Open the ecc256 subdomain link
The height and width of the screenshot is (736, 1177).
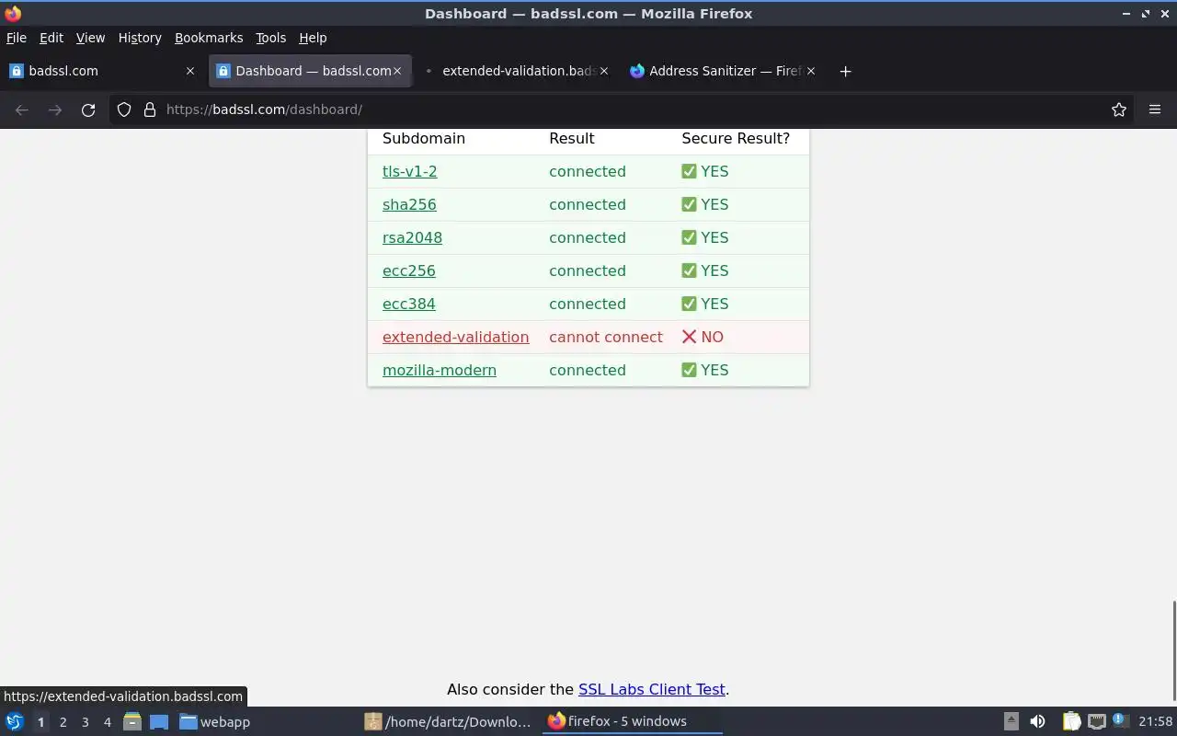[x=409, y=270]
